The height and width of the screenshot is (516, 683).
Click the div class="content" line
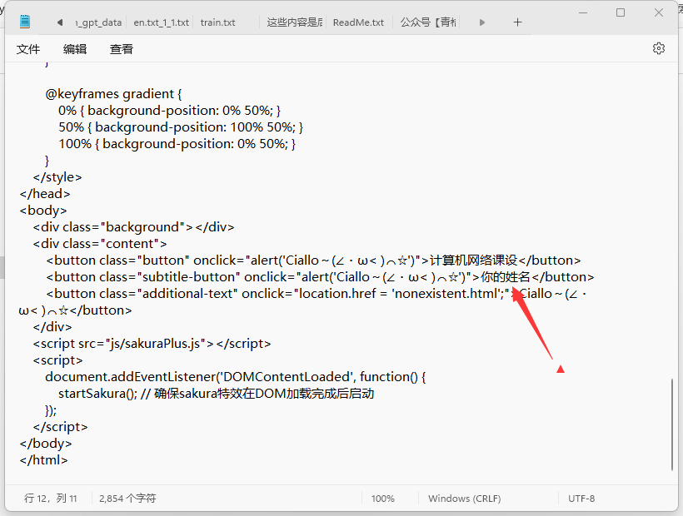[99, 244]
